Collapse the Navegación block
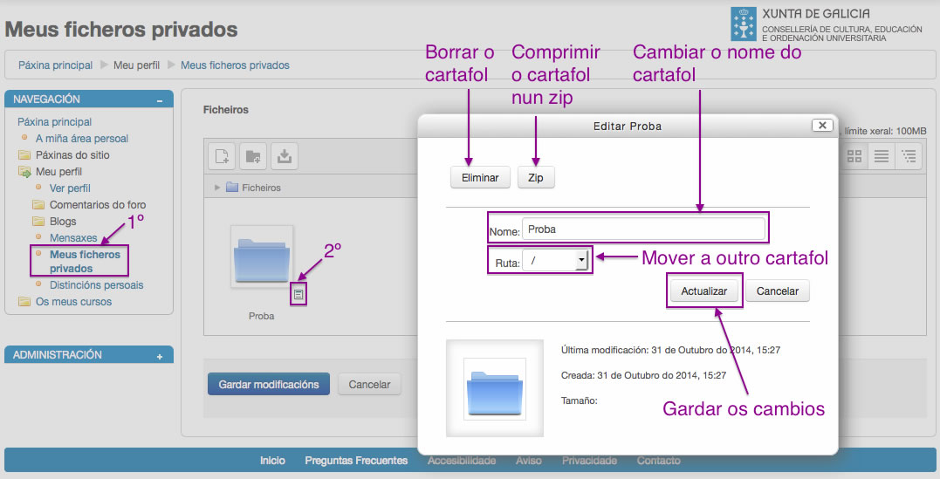Viewport: 940px width, 479px height. (x=160, y=100)
